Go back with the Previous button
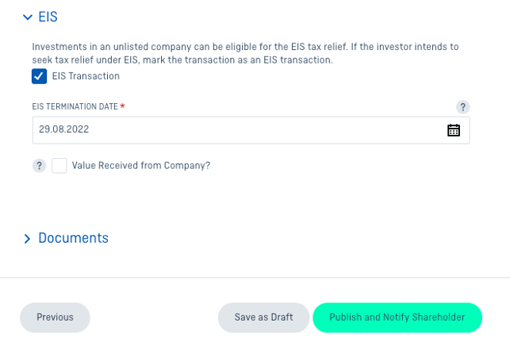 click(x=55, y=317)
